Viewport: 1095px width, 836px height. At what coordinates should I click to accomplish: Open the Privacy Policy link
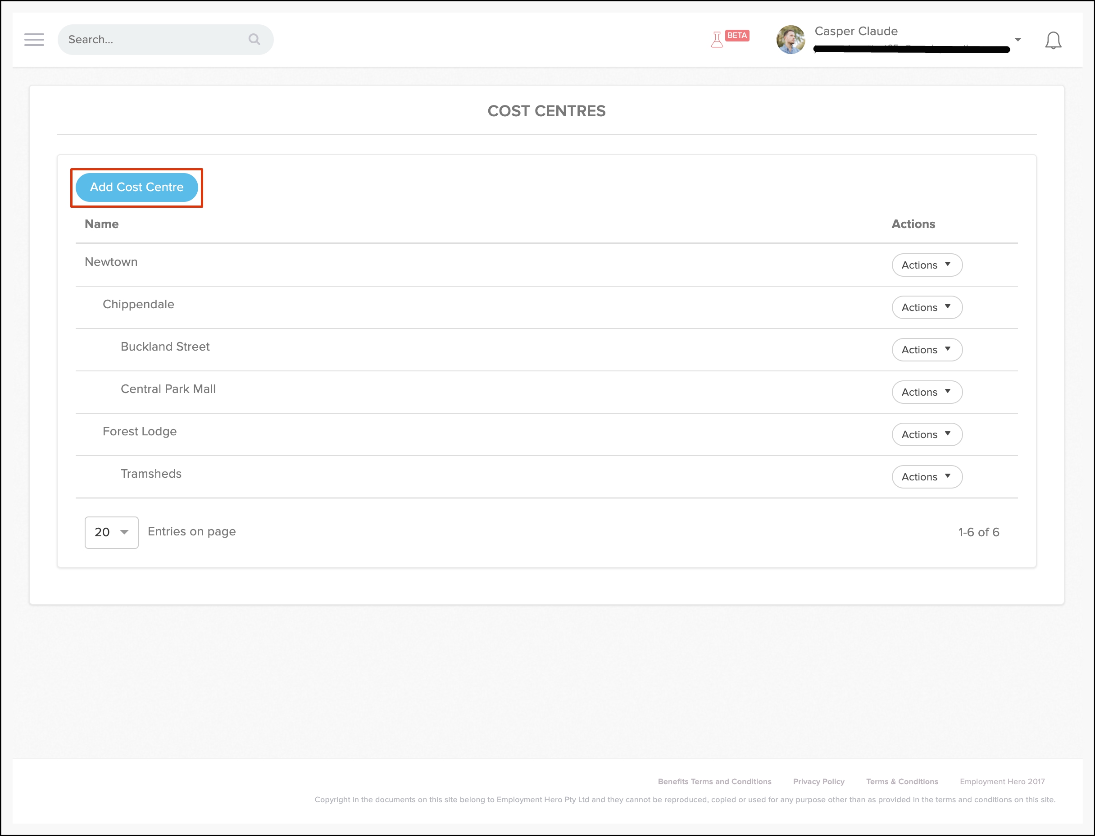tap(818, 781)
